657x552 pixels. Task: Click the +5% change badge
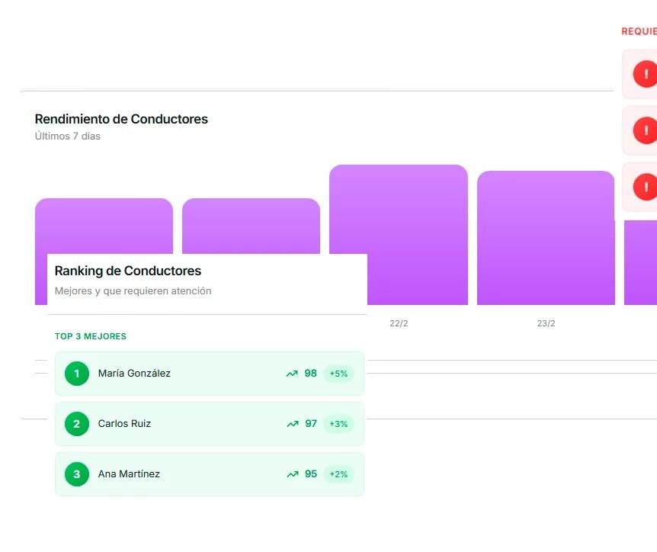click(338, 374)
